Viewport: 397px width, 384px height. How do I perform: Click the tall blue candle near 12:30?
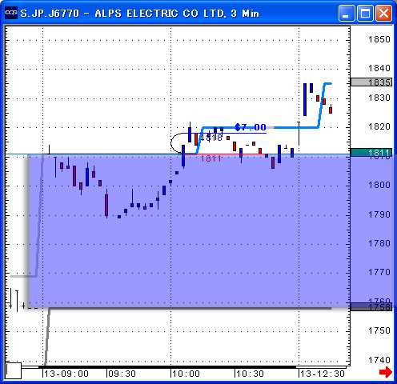click(305, 99)
